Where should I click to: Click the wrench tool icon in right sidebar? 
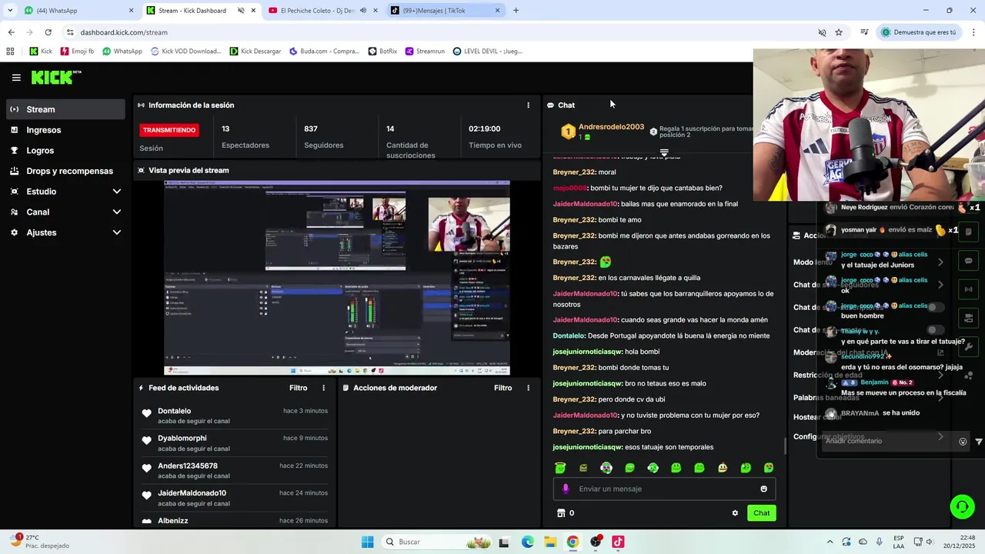click(969, 346)
